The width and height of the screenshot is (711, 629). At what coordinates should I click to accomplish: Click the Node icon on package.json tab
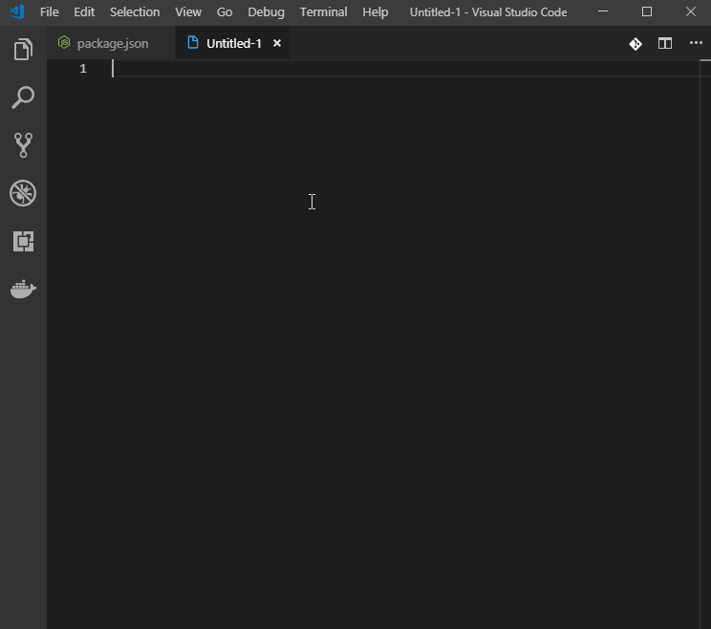pyautogui.click(x=64, y=43)
